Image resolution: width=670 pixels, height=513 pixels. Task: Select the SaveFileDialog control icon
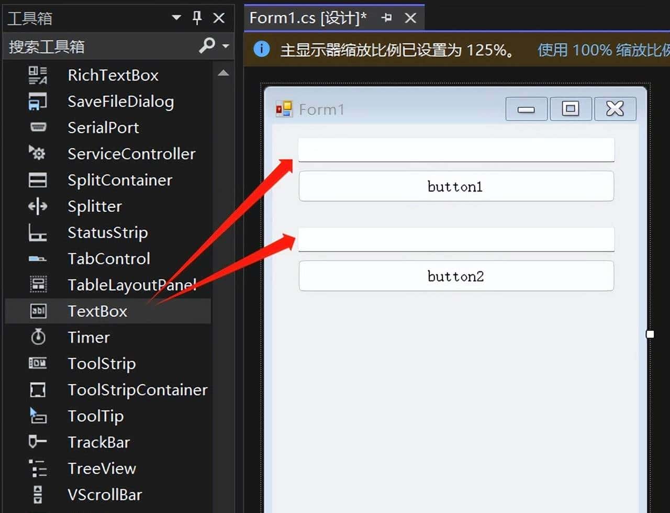(38, 102)
